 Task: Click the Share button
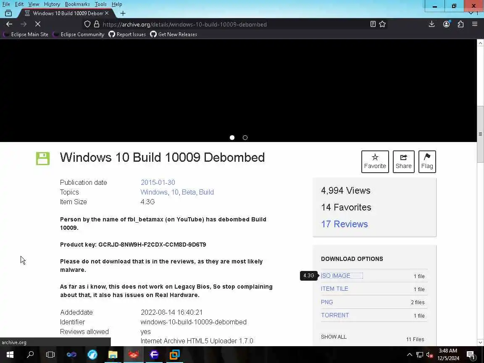[x=403, y=162]
